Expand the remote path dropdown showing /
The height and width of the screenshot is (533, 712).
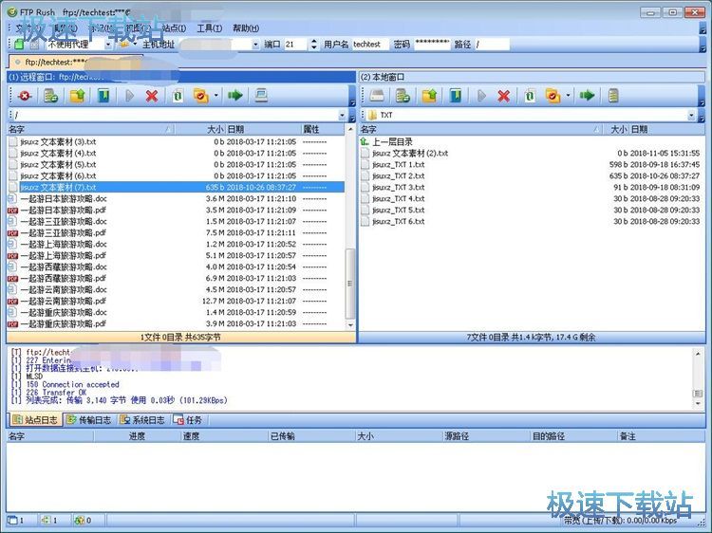click(343, 115)
